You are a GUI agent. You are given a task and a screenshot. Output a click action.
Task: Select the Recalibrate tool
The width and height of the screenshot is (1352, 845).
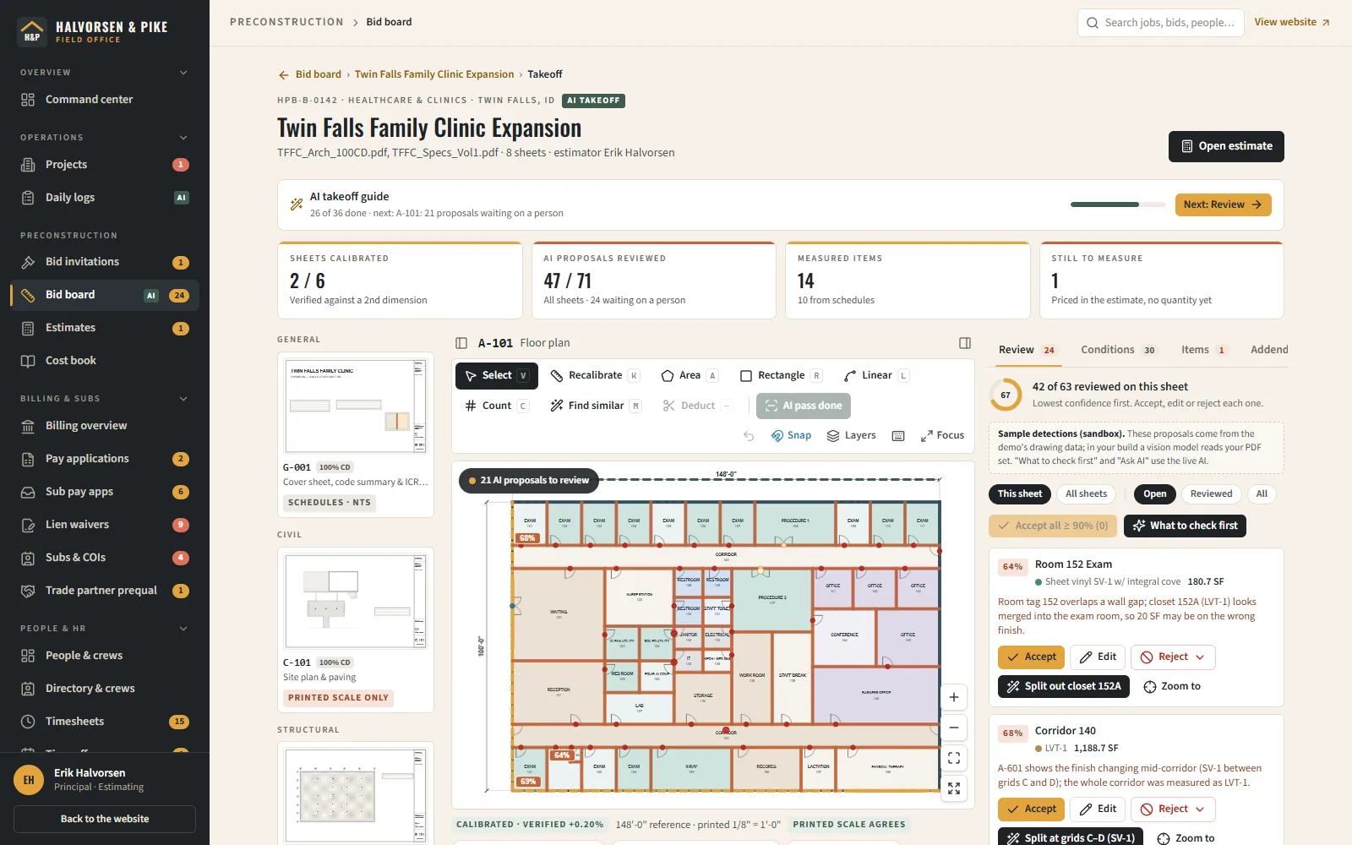tap(595, 376)
